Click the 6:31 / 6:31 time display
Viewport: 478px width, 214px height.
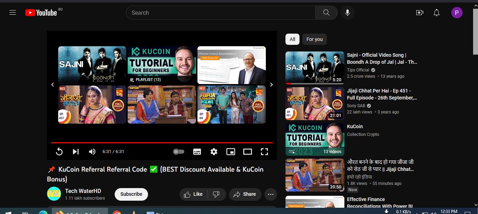point(113,152)
